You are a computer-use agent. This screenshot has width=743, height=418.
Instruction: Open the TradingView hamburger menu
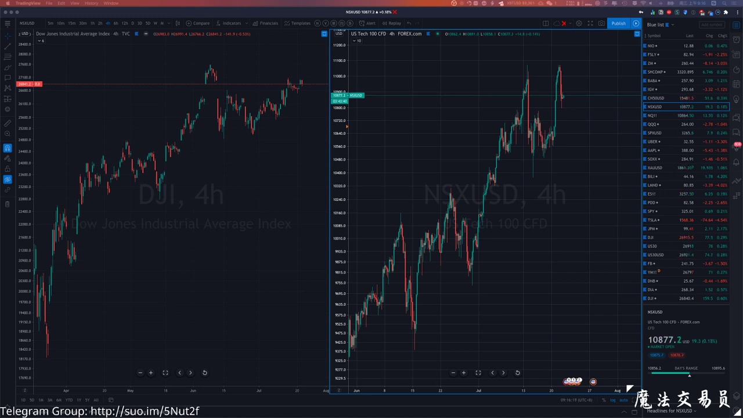[8, 23]
